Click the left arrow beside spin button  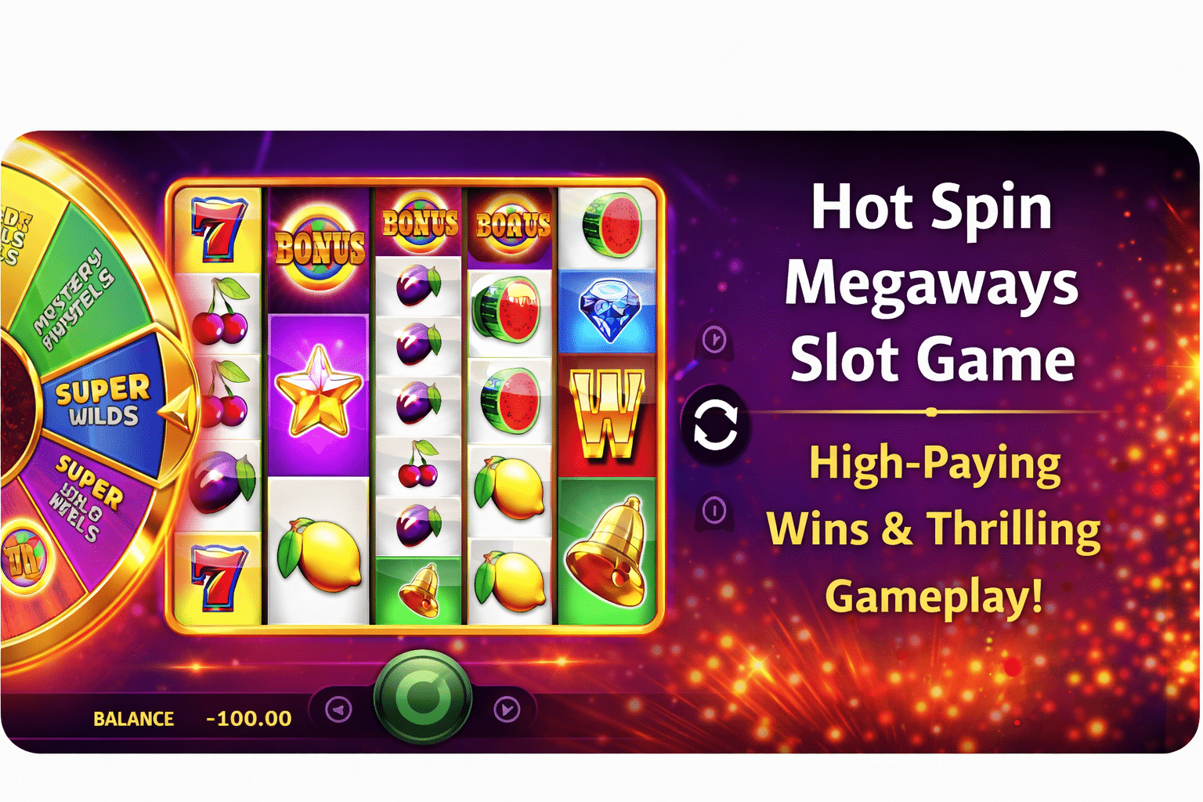[338, 710]
